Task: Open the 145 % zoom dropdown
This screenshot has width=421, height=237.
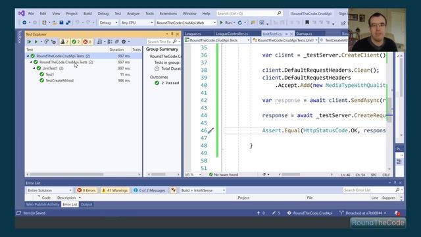Action: coord(193,174)
